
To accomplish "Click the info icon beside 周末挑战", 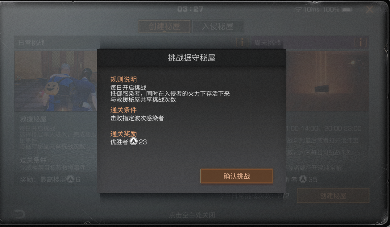I will click(x=360, y=42).
